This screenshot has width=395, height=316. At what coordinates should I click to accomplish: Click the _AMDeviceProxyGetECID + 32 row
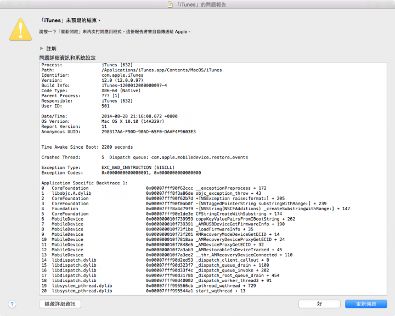[153, 245]
